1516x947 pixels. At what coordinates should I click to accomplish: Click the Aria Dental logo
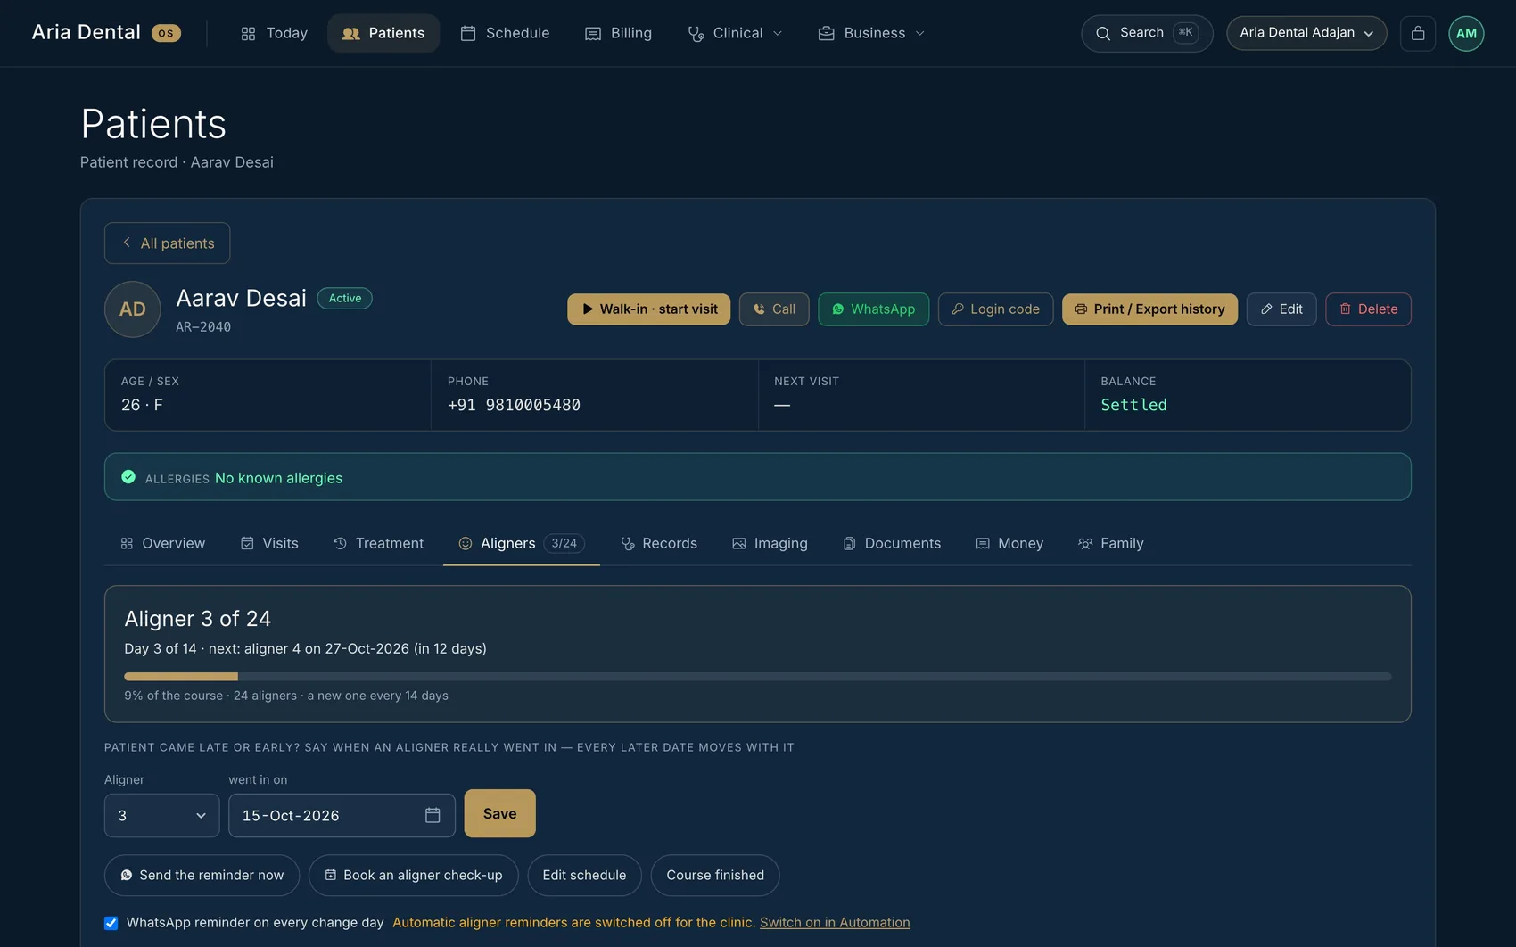point(106,33)
